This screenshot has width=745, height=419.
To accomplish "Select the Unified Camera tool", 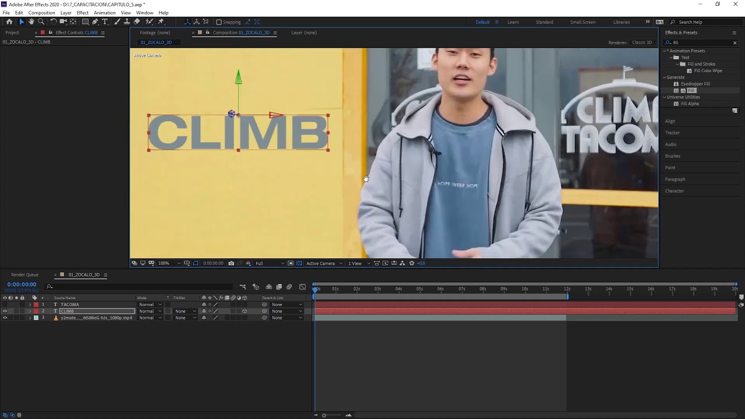I will pyautogui.click(x=63, y=22).
